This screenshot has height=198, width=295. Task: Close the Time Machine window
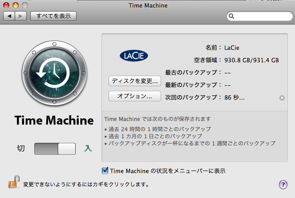(x=6, y=5)
